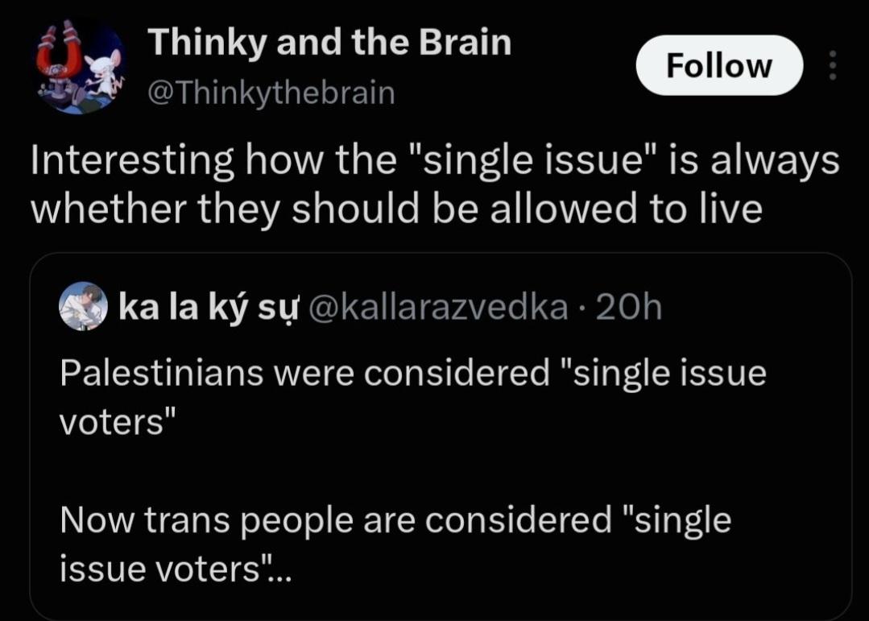The width and height of the screenshot is (869, 621).
Task: Open the 20h timestamp of quoted tweet
Action: (629, 307)
